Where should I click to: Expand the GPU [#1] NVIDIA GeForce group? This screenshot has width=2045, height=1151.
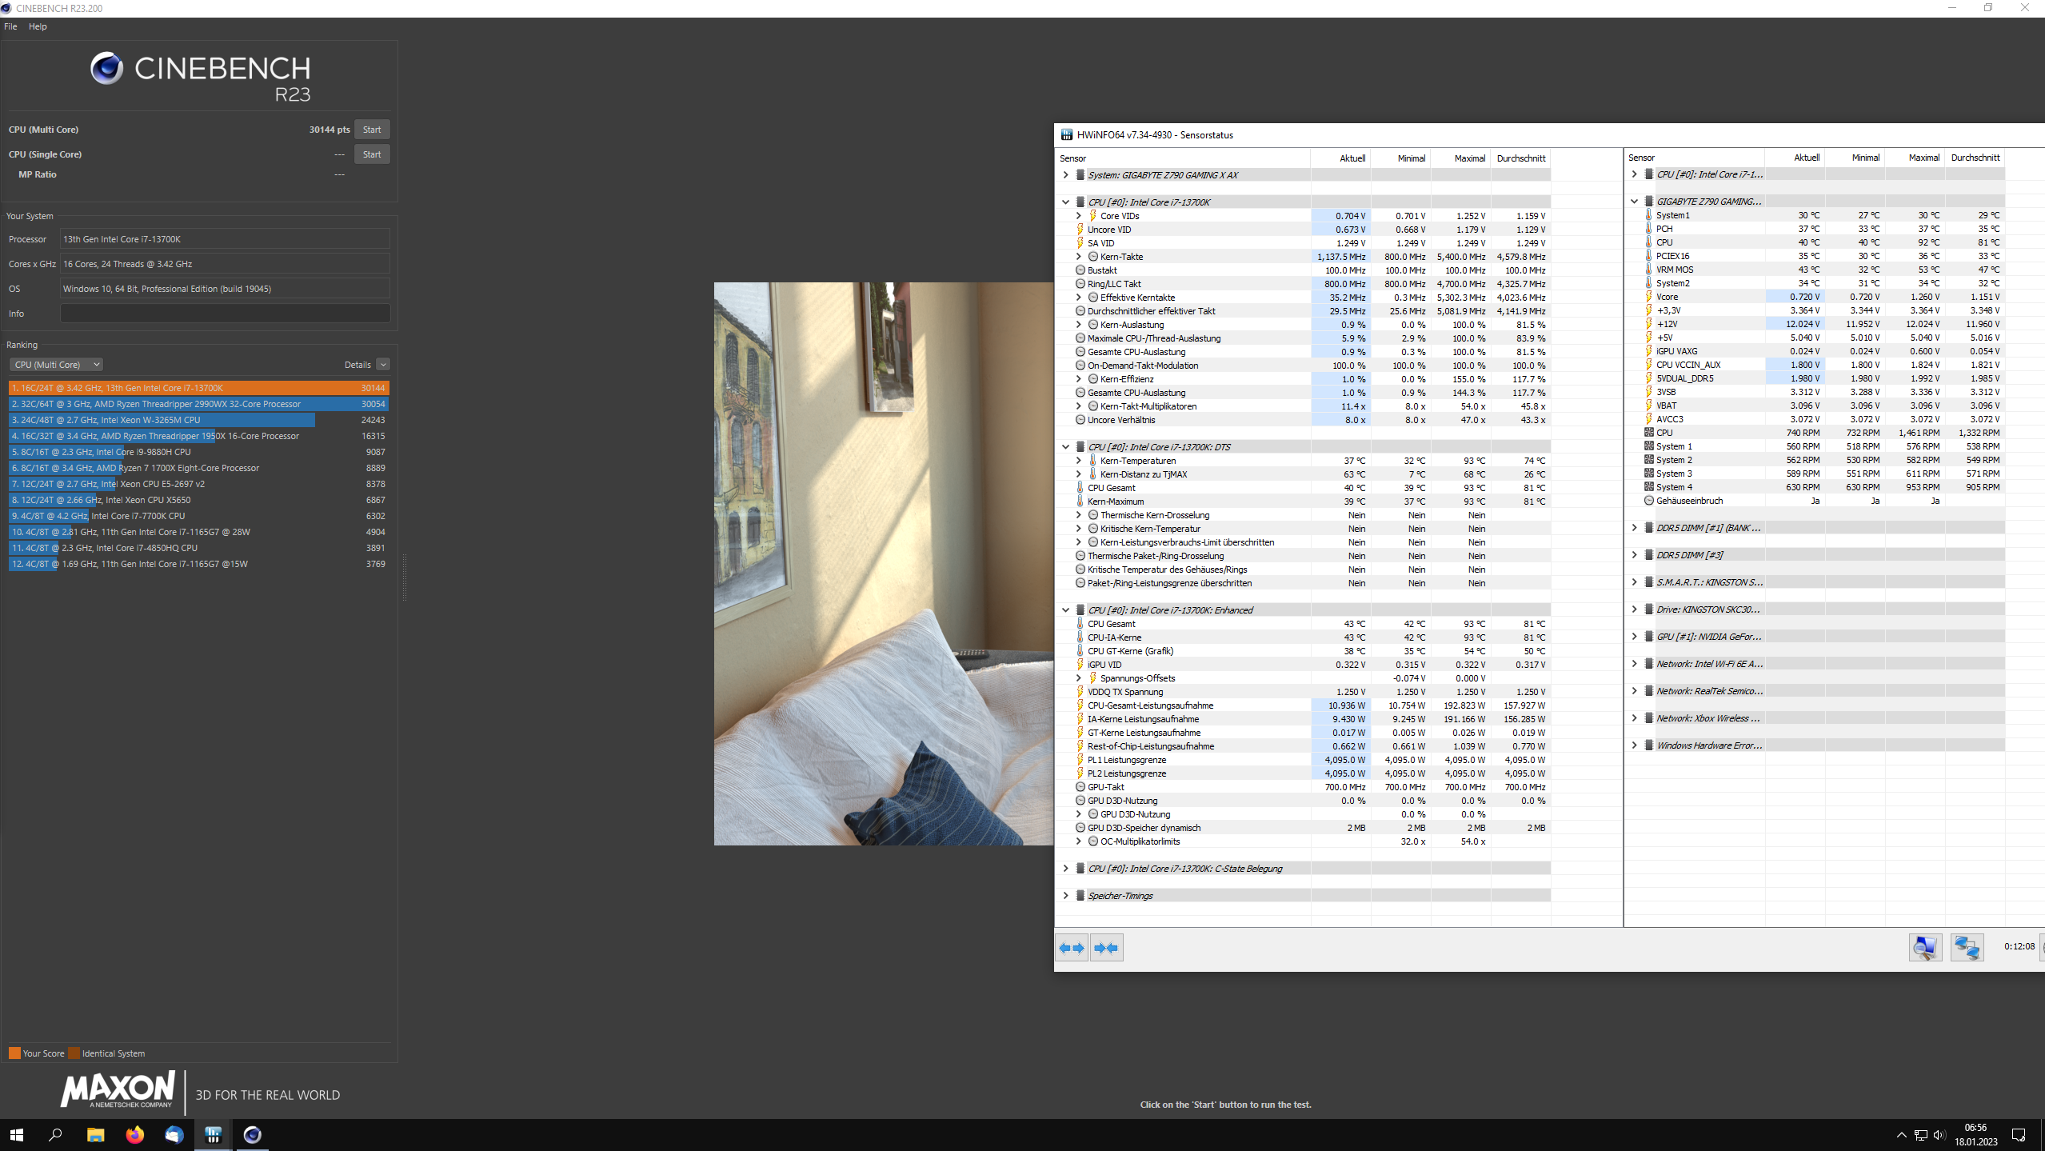1634,637
